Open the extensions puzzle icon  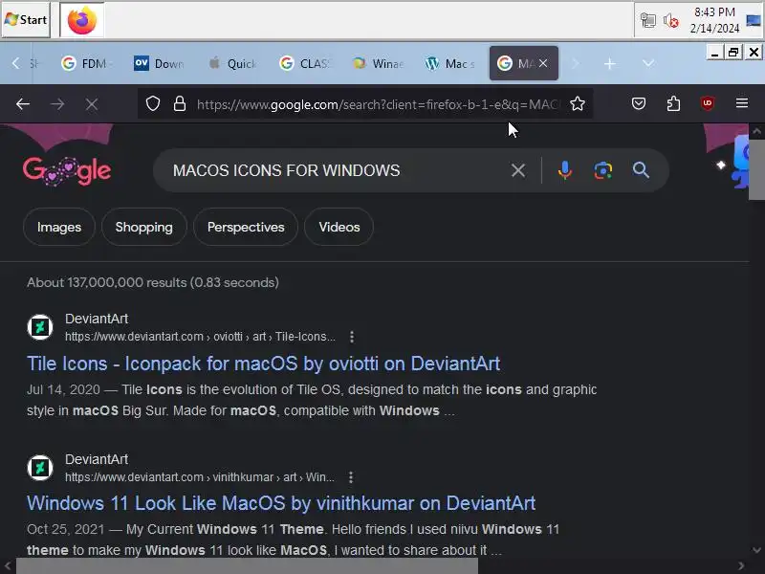673,103
